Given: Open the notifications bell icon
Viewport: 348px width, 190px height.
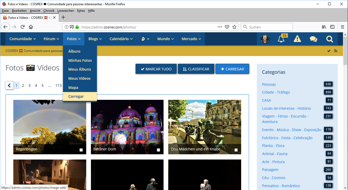Looking at the screenshot, I should (281, 39).
